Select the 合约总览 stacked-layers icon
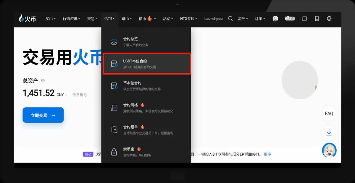 (114, 41)
